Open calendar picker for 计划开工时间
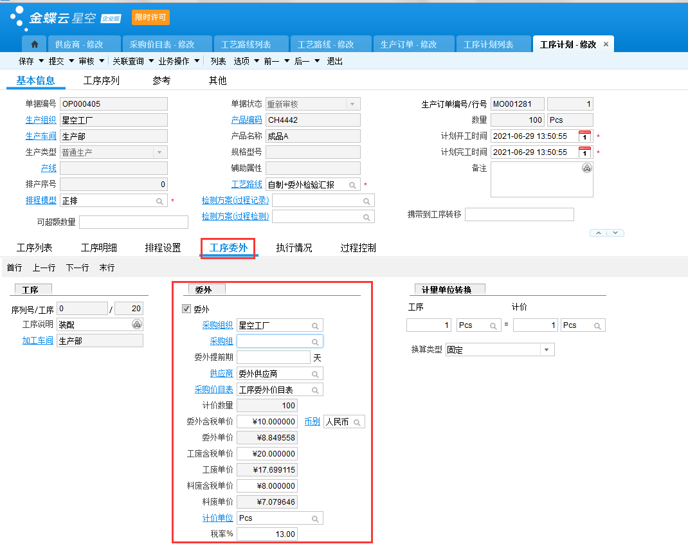The width and height of the screenshot is (688, 544). coord(584,136)
